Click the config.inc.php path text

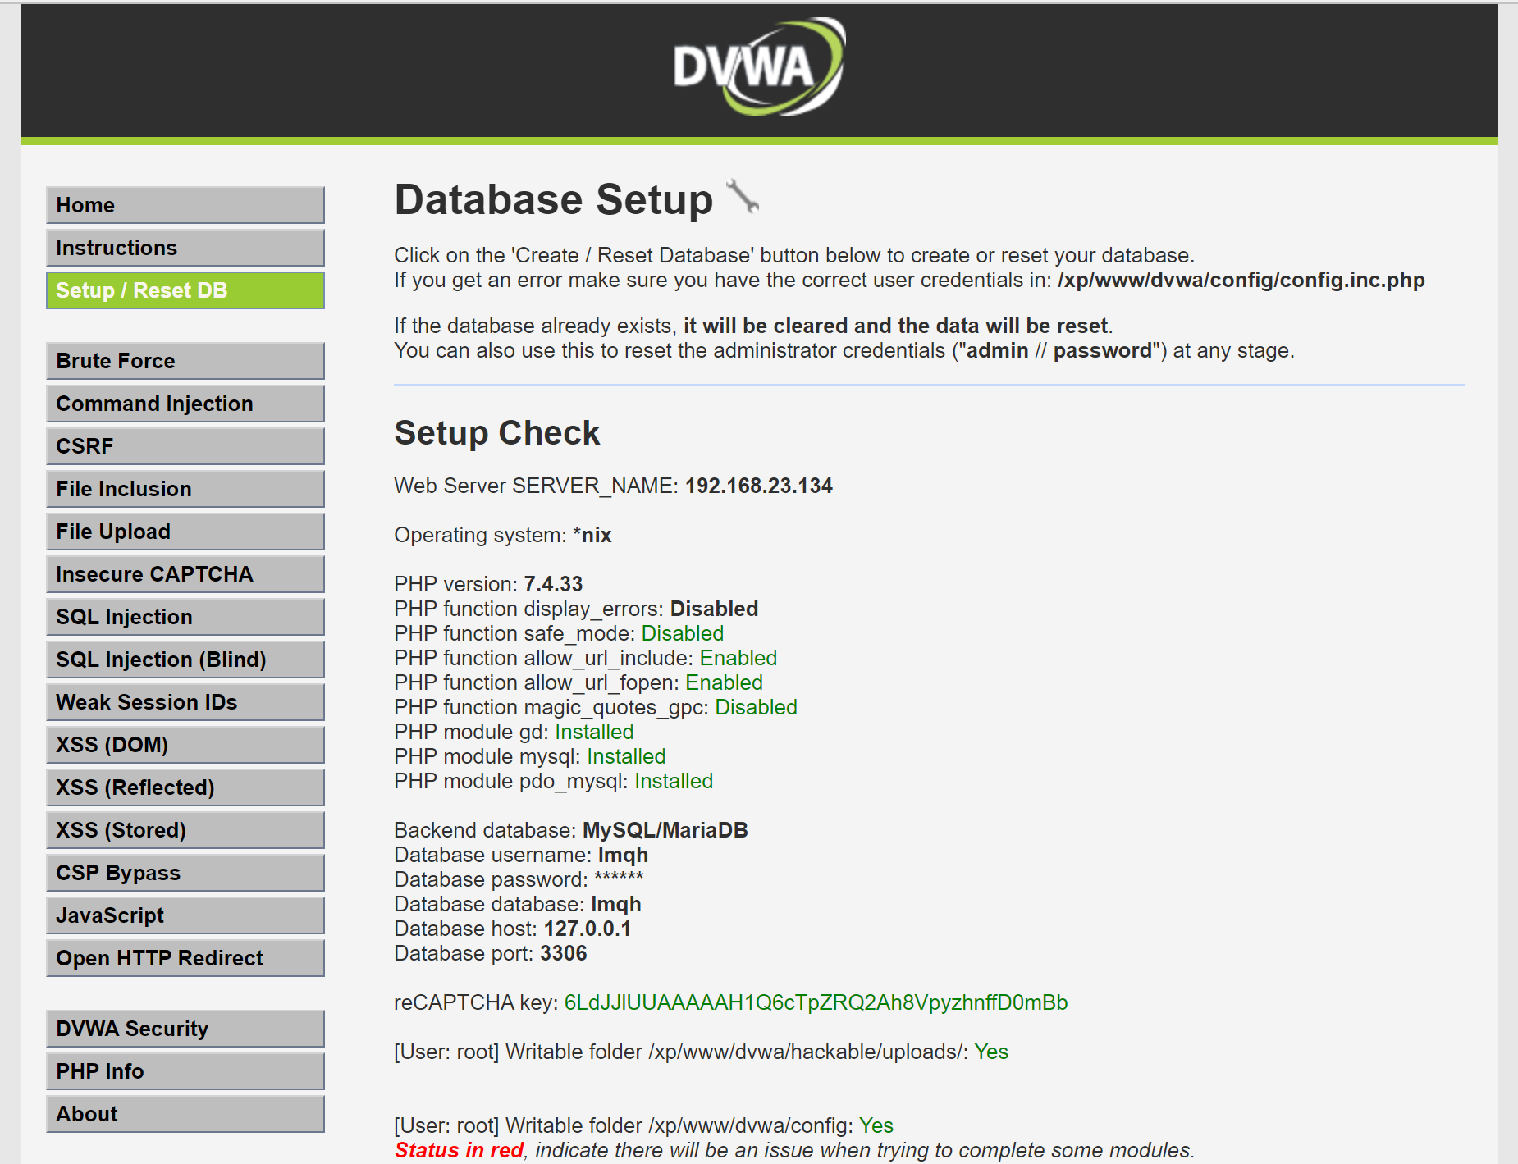click(1241, 280)
